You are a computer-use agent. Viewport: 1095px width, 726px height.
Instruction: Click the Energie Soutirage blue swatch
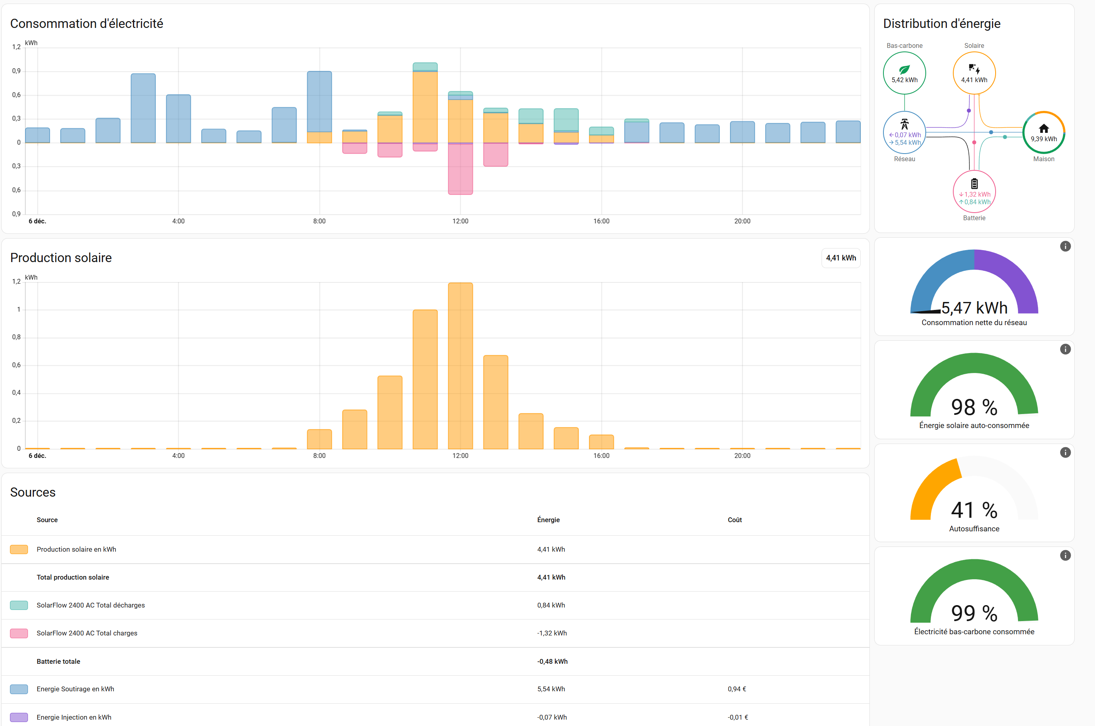(x=19, y=689)
